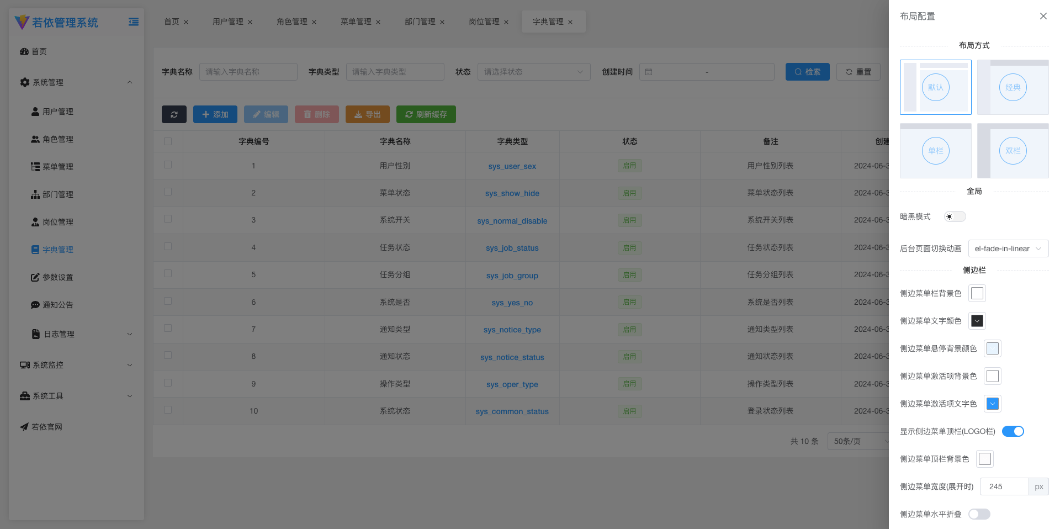Toggle 显示侧边菜单顶栏(LOGO栏) switch off
The width and height of the screenshot is (1060, 529).
tap(1013, 431)
